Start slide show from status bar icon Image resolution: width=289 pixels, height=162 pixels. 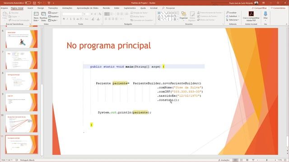pos(253,160)
